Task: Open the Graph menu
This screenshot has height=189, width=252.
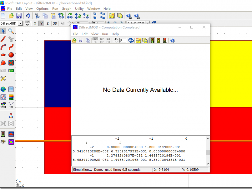Action: tap(67, 9)
